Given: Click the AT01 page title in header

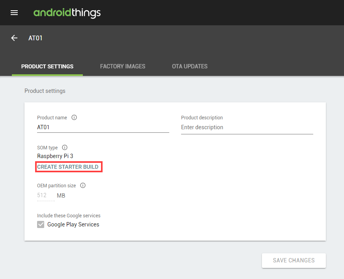Looking at the screenshot, I should (x=36, y=38).
